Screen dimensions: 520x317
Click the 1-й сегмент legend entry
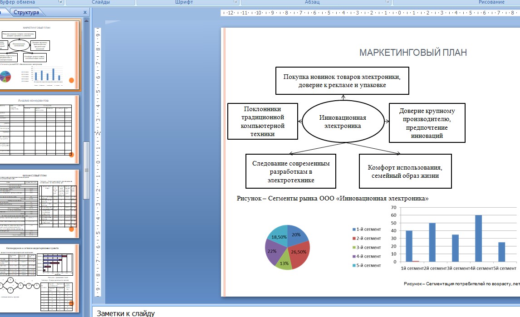366,229
